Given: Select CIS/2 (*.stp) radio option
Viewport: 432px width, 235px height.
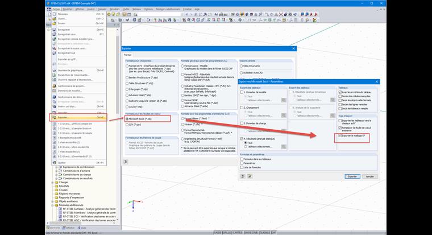Looking at the screenshot, I should [x=127, y=107].
